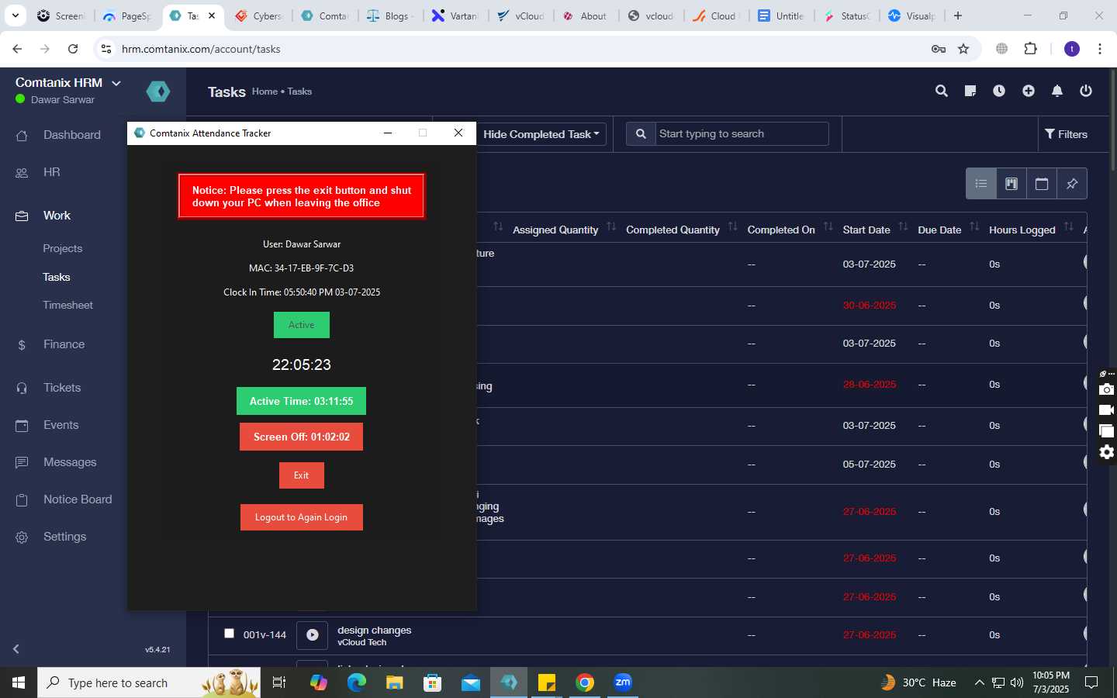Switch to the calendar view icon
The image size is (1117, 698).
(1042, 184)
